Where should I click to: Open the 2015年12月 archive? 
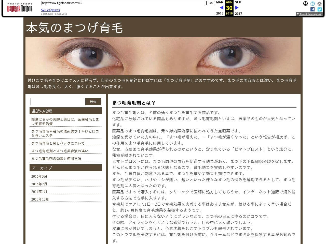pyautogui.click(x=40, y=199)
